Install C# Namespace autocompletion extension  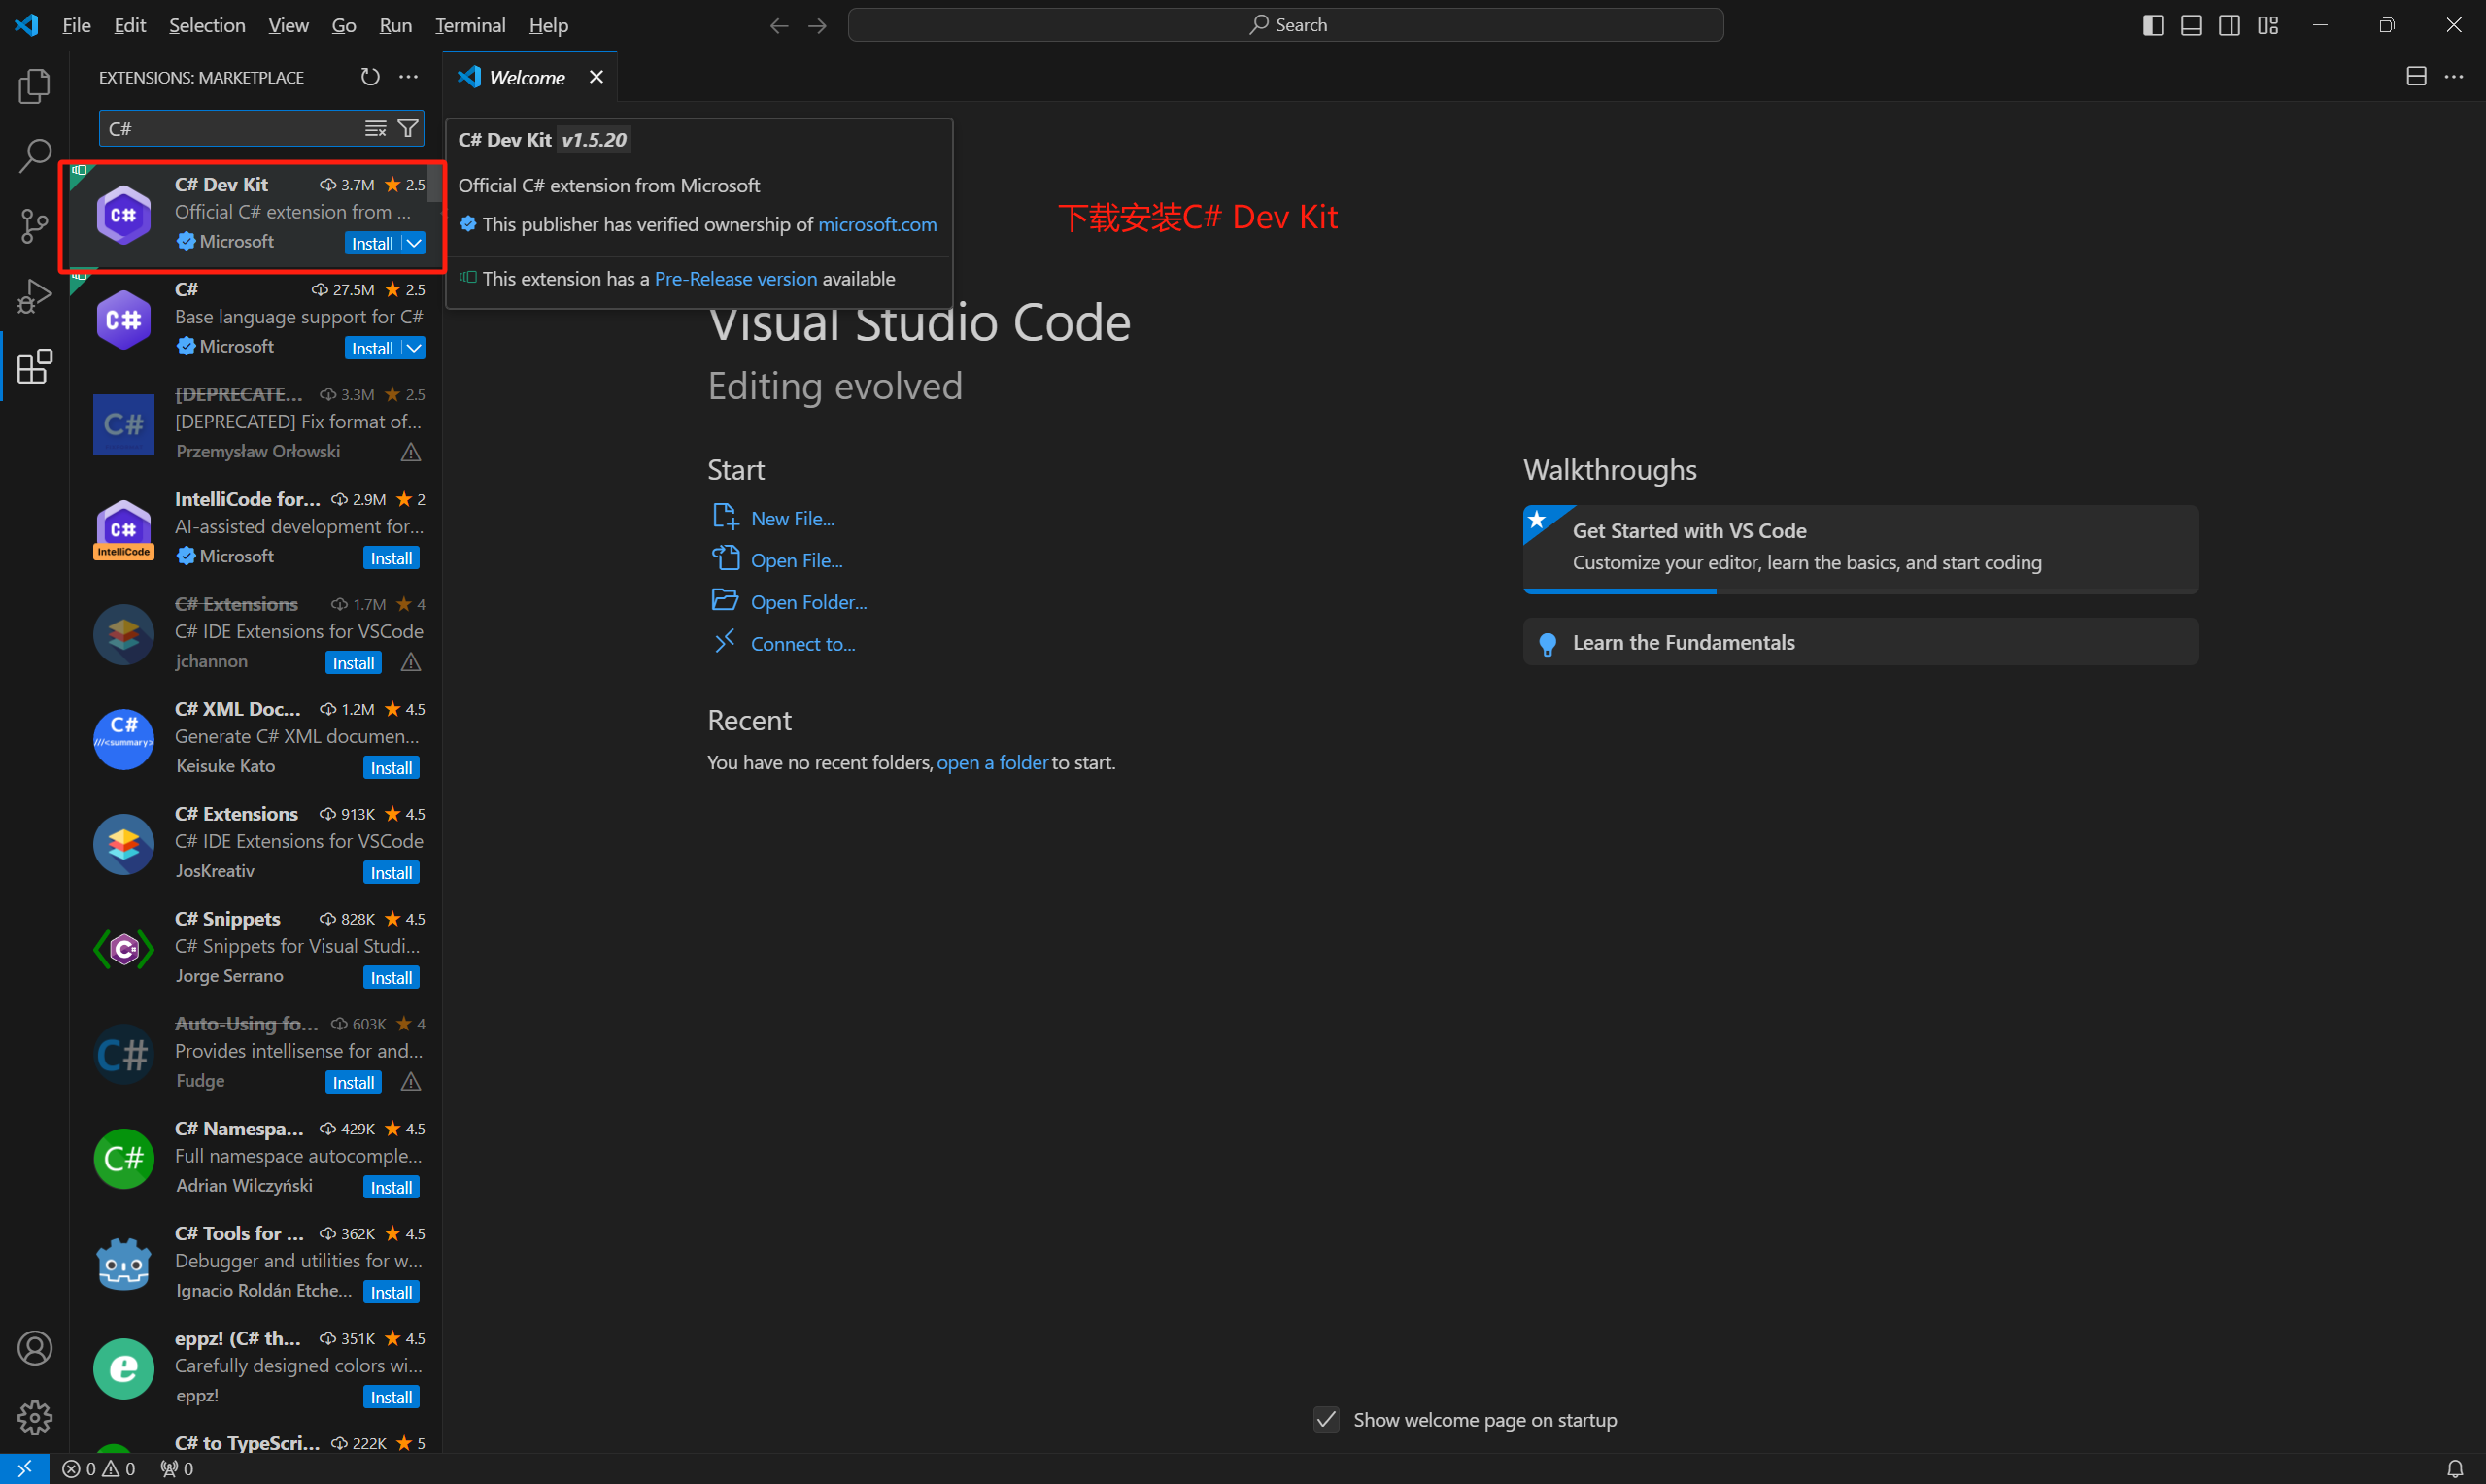(x=391, y=1188)
